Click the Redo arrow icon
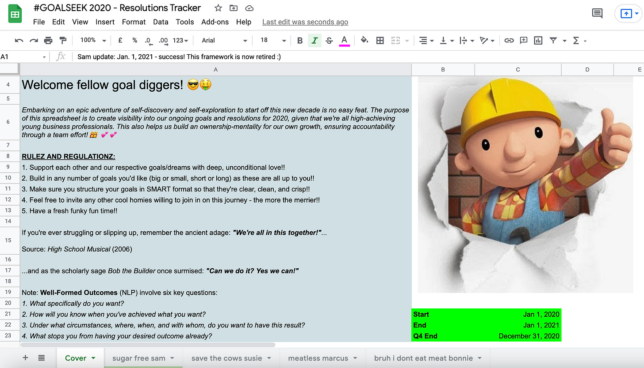This screenshot has height=368, width=644. 34,41
